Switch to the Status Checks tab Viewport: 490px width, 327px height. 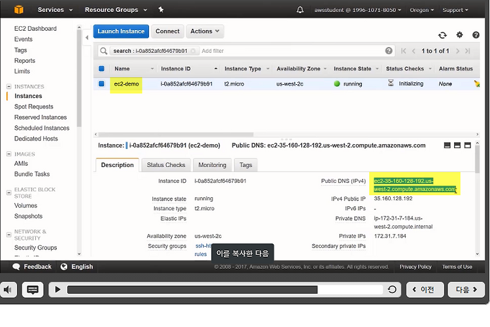(x=166, y=165)
